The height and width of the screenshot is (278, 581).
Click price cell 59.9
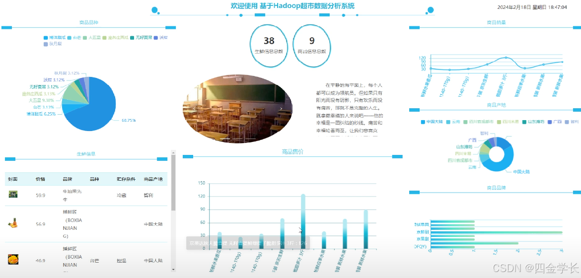pos(40,195)
